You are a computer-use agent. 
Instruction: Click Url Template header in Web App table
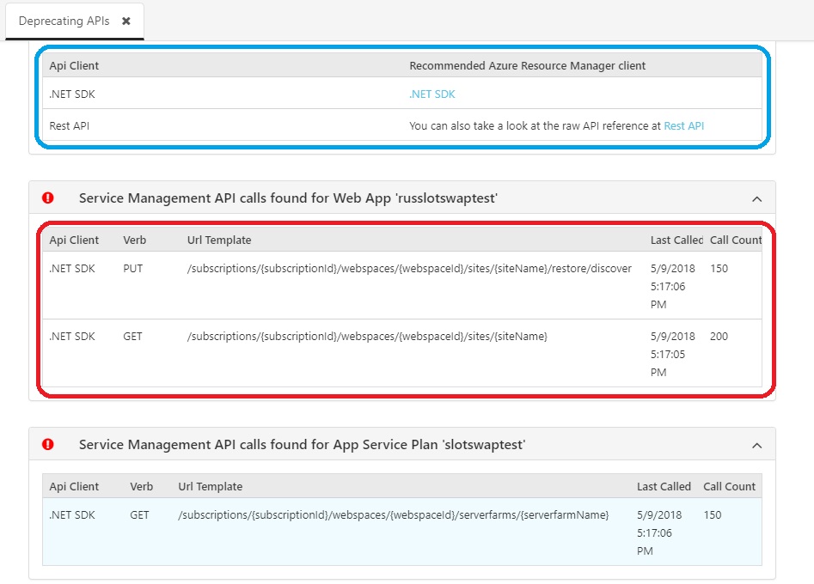click(219, 240)
